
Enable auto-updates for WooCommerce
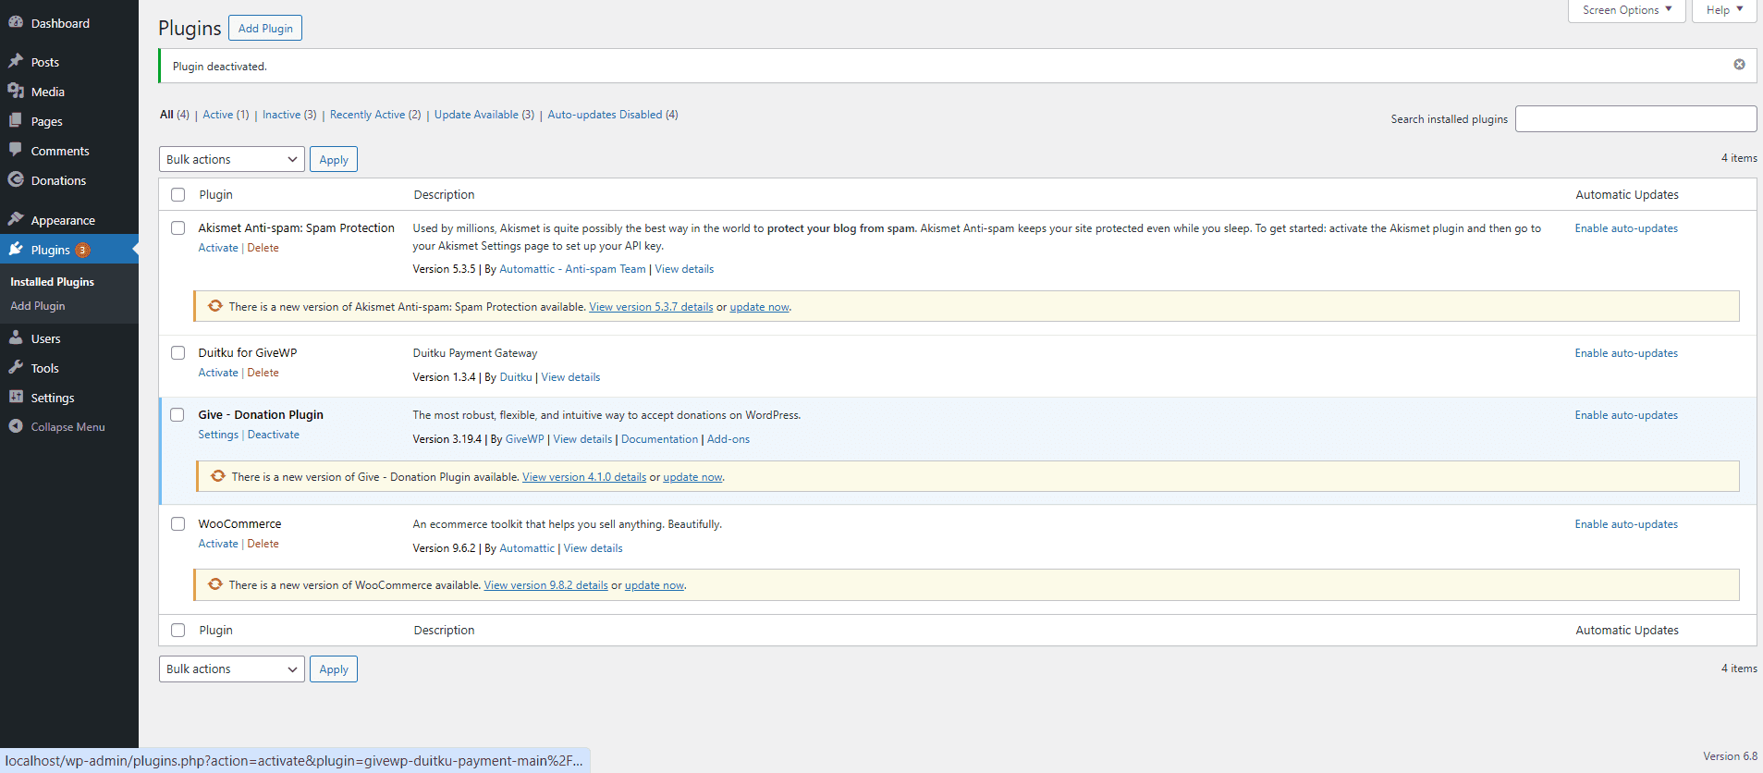[1626, 524]
